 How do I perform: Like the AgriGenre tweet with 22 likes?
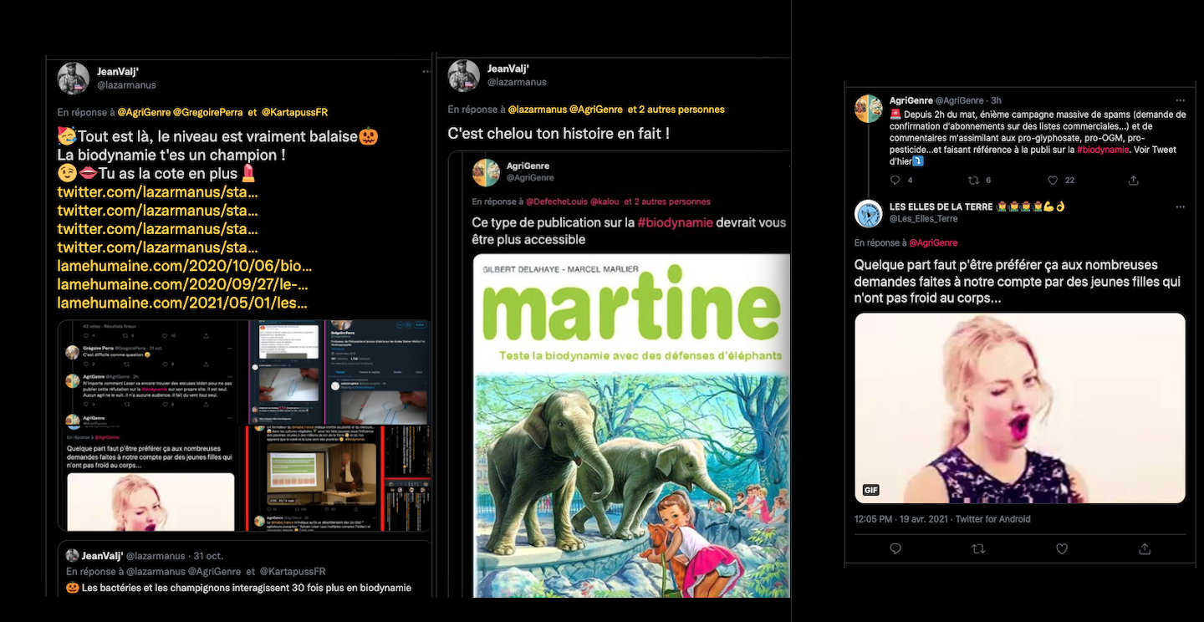pos(1053,181)
